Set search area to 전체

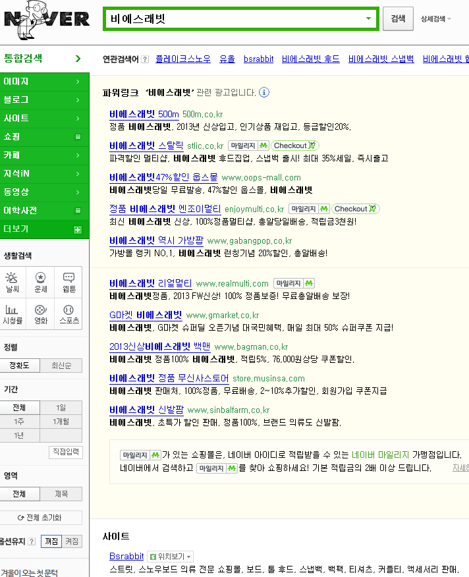(x=20, y=494)
